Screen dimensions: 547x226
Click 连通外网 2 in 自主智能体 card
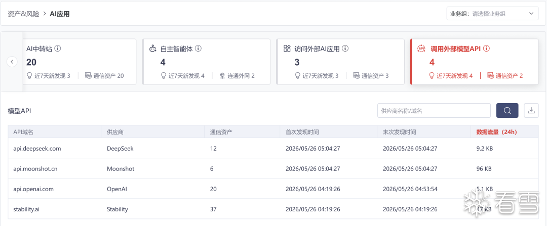237,75
